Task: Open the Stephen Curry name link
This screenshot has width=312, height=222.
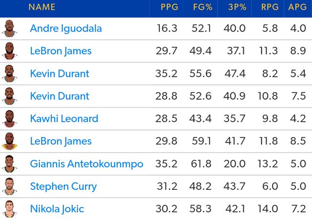Action: tap(63, 186)
